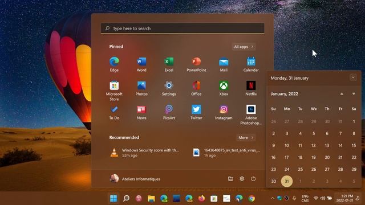The height and width of the screenshot is (205, 365).
Task: Open the pinned Microsoft Store app
Action: pos(114,91)
